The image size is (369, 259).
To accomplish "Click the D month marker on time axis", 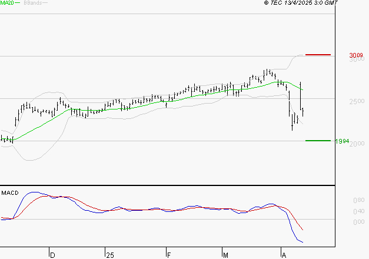I will click(x=52, y=255).
